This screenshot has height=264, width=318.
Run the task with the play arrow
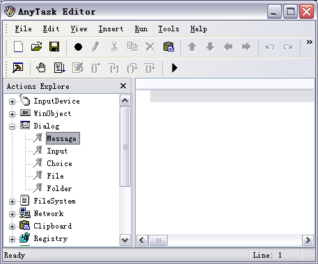(175, 68)
